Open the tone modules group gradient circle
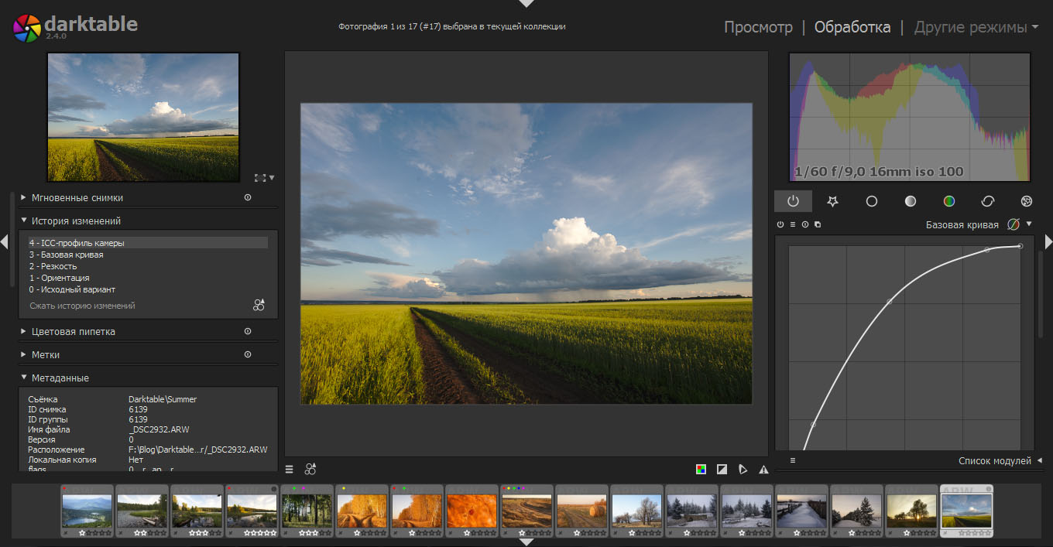Viewport: 1053px width, 547px height. pyautogui.click(x=910, y=200)
